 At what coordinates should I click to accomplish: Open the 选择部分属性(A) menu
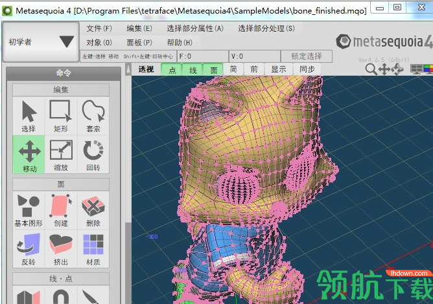(195, 28)
